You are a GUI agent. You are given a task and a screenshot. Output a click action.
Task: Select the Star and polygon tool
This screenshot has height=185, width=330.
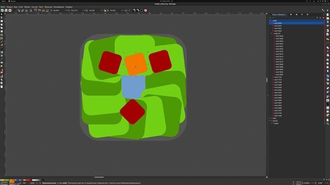pos(2,28)
